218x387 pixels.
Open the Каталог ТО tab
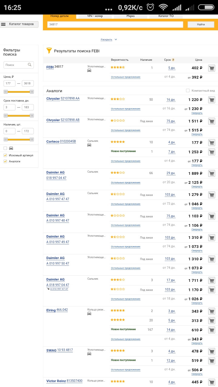click(166, 16)
